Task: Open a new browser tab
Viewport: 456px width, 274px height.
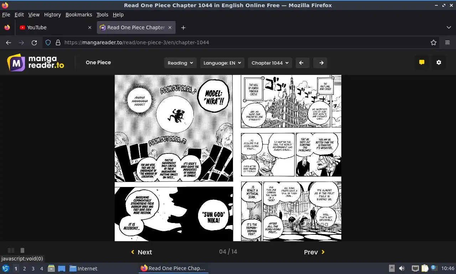Action: [183, 27]
